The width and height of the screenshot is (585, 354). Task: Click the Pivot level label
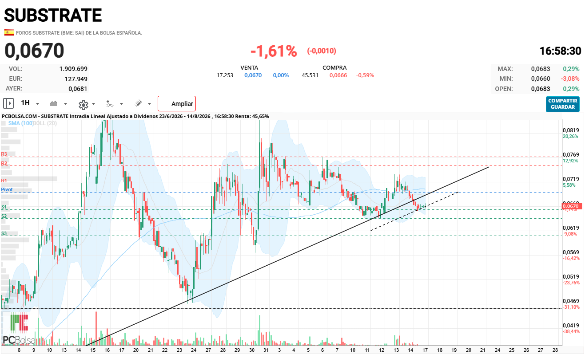7,189
